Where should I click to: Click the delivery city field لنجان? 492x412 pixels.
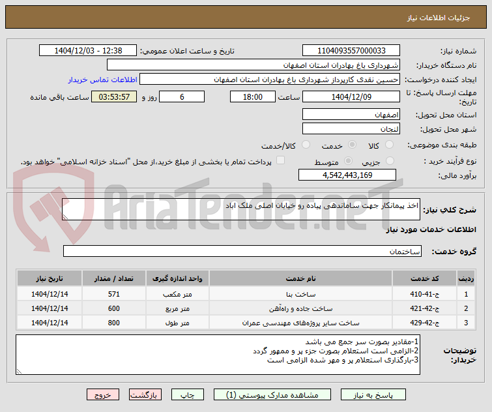[x=351, y=128]
